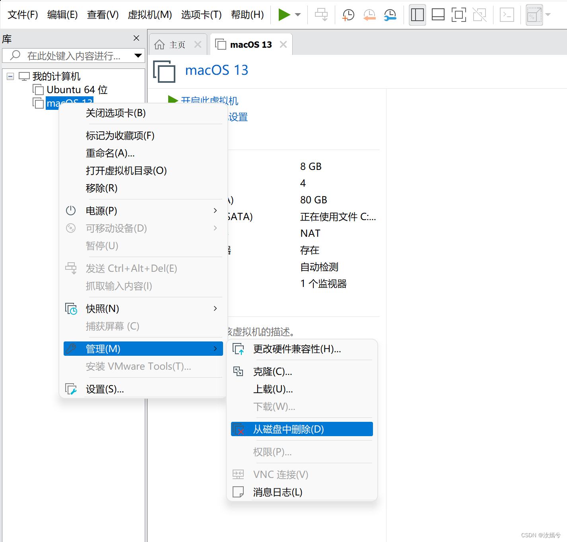Screen dimensions: 567x542
Task: Click the 自动检测 value
Action: pyautogui.click(x=319, y=267)
